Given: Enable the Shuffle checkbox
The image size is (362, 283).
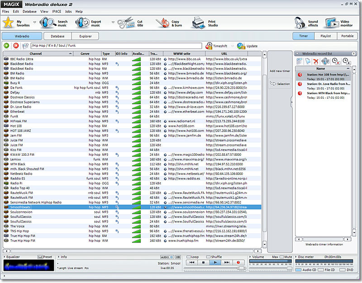Looking at the screenshot, I should click(x=209, y=257).
